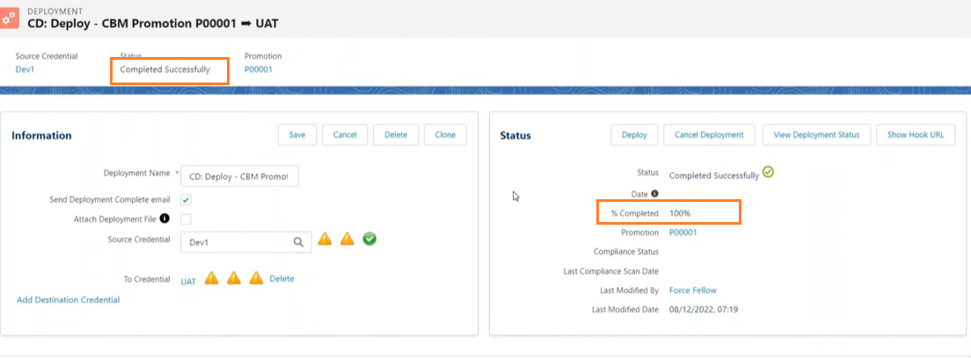
Task: Click the Last Compliance Scan Date label
Action: coord(611,270)
